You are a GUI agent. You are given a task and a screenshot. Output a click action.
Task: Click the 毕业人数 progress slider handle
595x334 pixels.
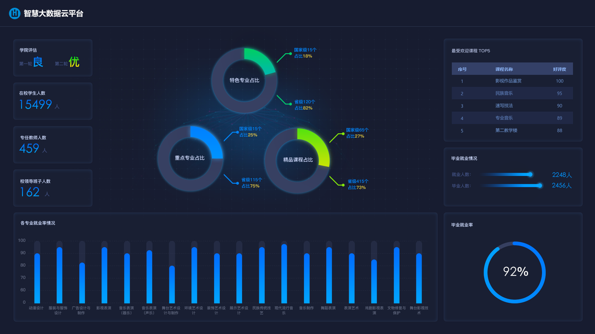click(x=540, y=185)
